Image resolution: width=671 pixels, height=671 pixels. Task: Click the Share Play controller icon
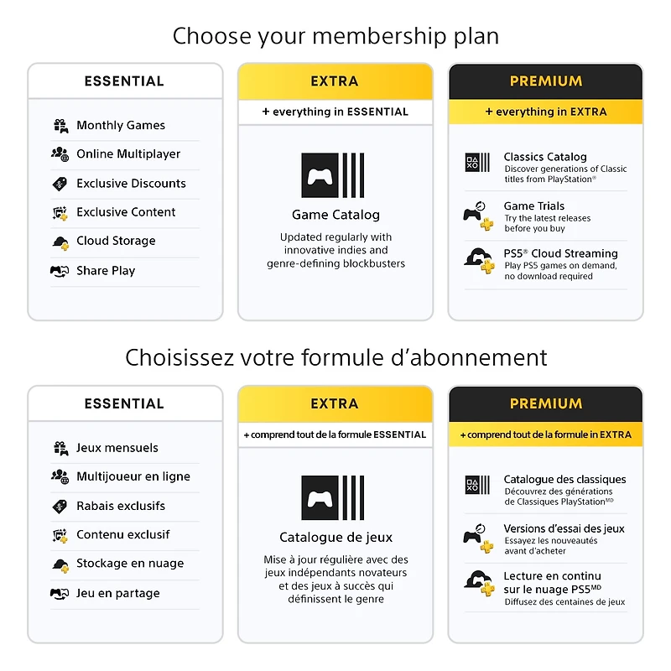click(x=60, y=271)
